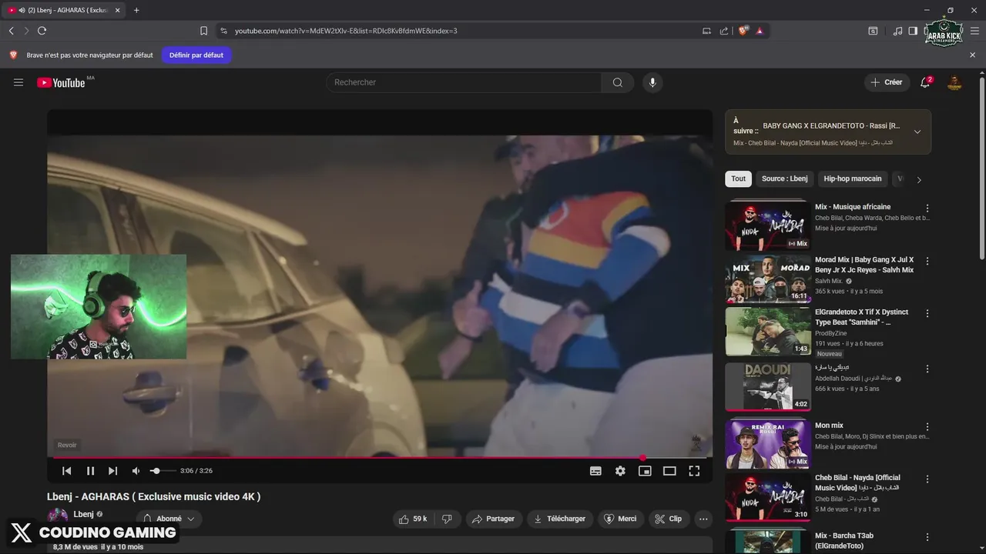This screenshot has width=986, height=554.
Task: Dismiss the default browser notification bar
Action: (972, 55)
